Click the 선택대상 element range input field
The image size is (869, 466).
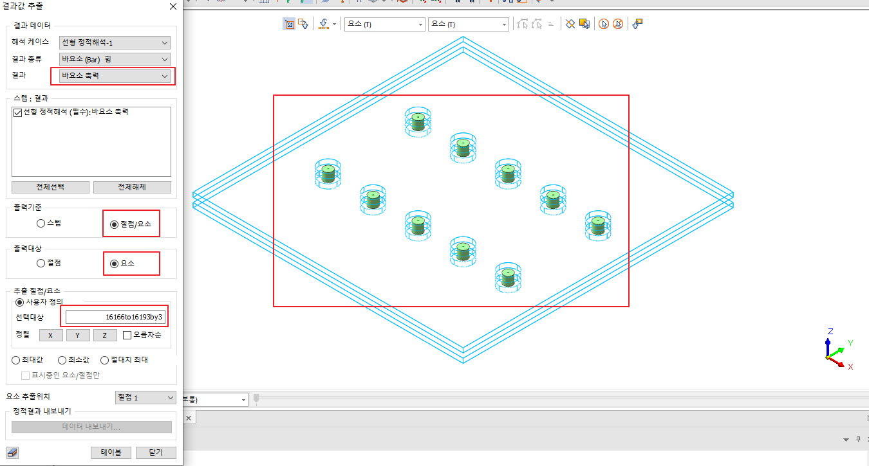116,317
